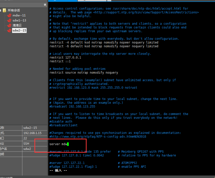
Task: Click the port value 22
Action: point(25,138)
